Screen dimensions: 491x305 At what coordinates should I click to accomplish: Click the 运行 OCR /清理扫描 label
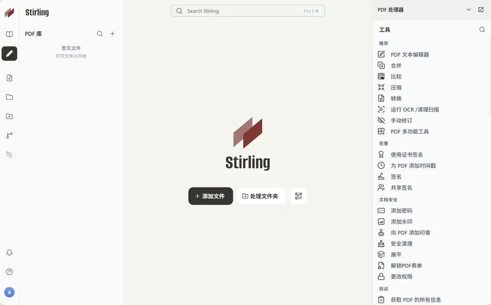[415, 109]
